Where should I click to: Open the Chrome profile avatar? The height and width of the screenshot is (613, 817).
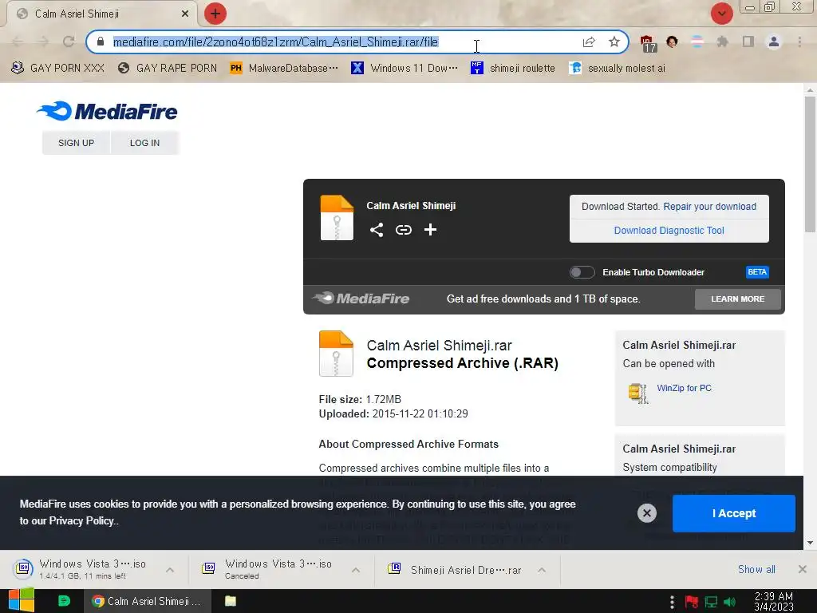774,42
